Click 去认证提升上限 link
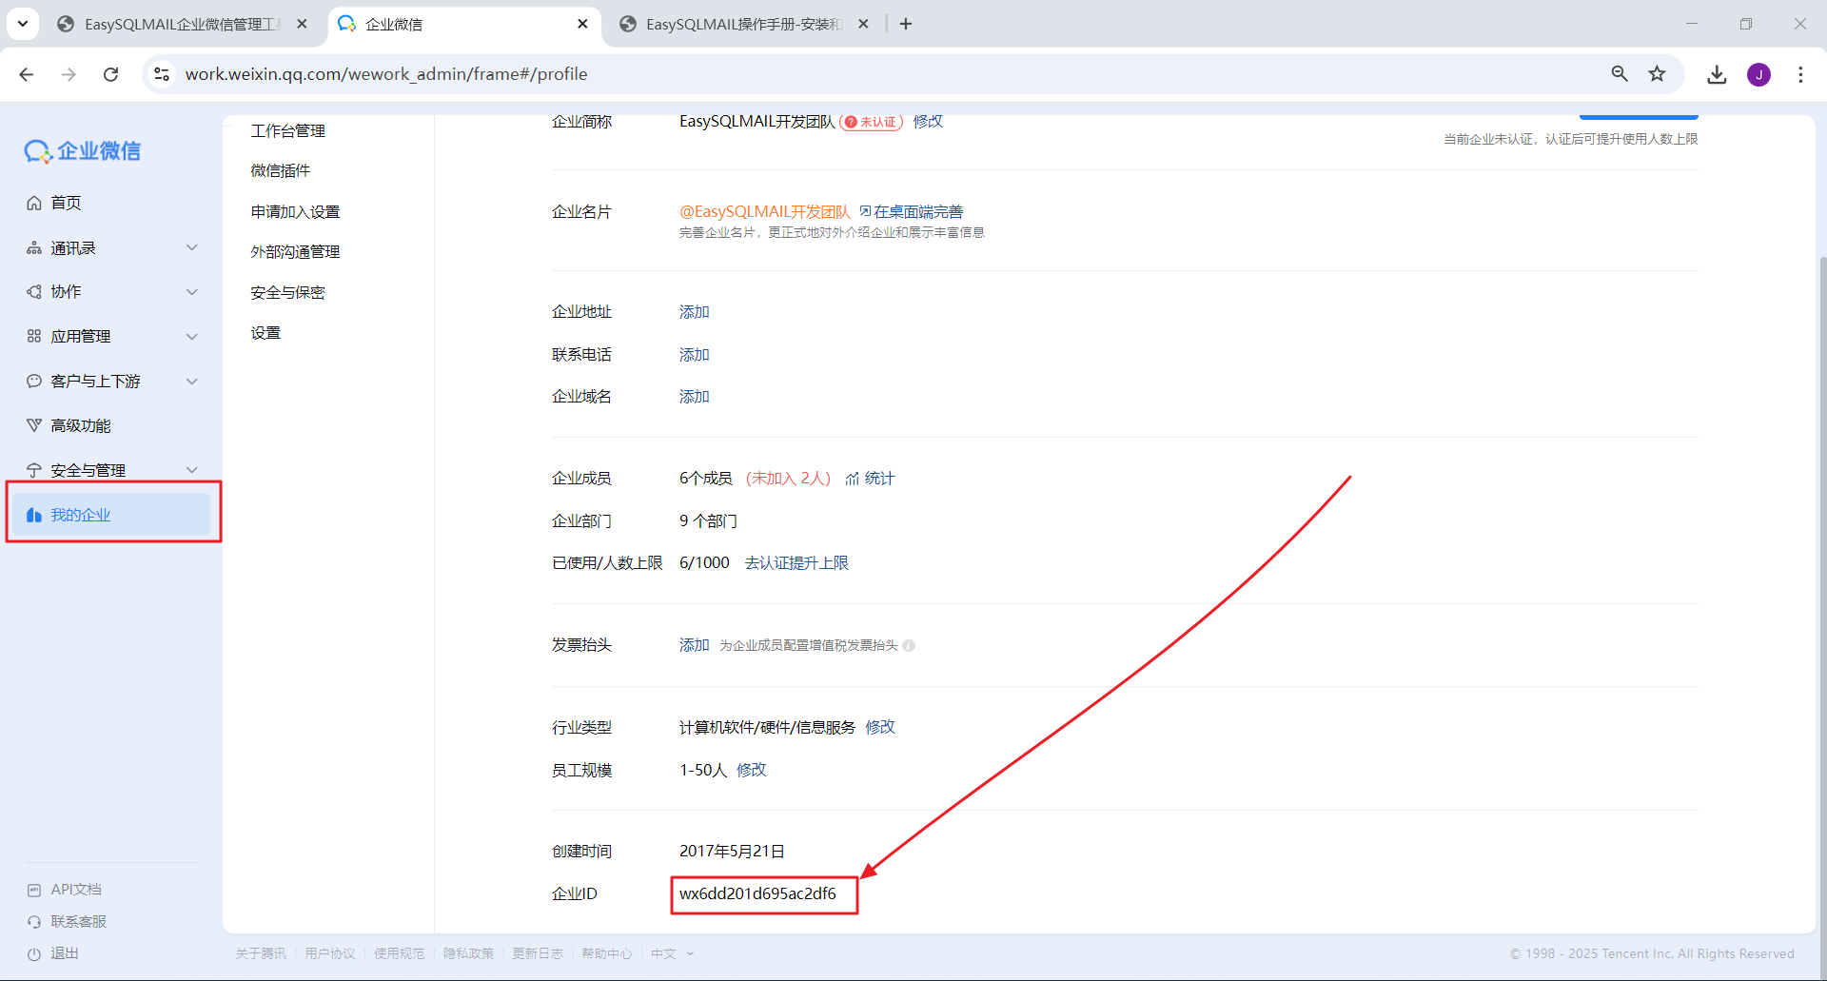The height and width of the screenshot is (981, 1827). (x=796, y=563)
